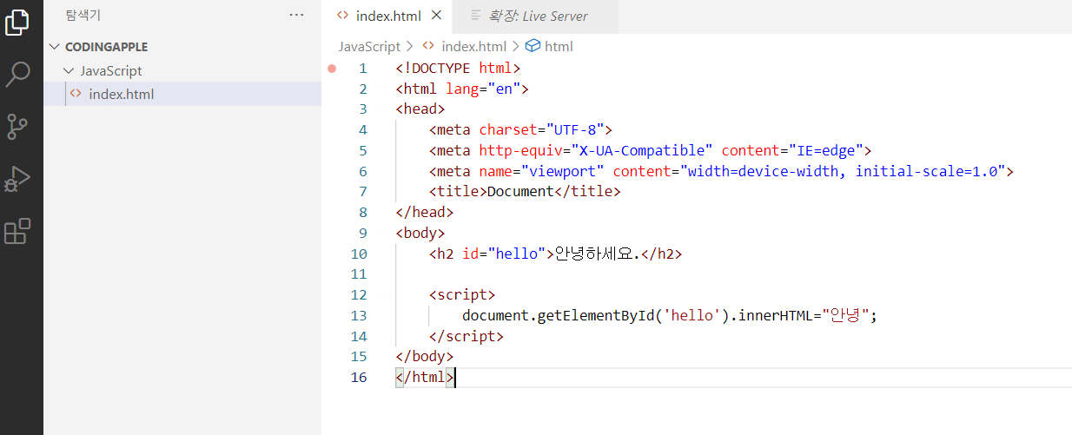Click the opening <body> tag on line 9
This screenshot has width=1072, height=435.
click(x=420, y=233)
